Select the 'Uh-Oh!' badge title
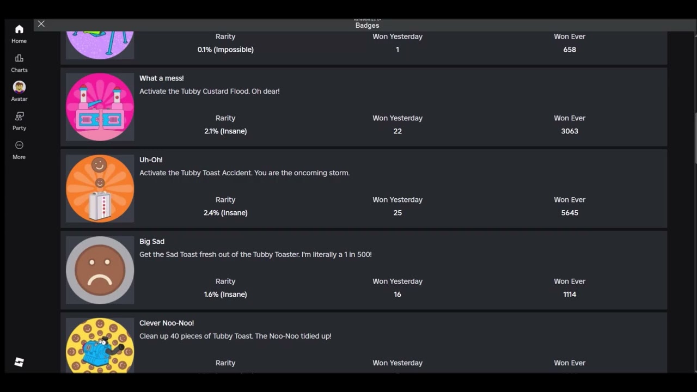The width and height of the screenshot is (697, 392). coord(151,160)
